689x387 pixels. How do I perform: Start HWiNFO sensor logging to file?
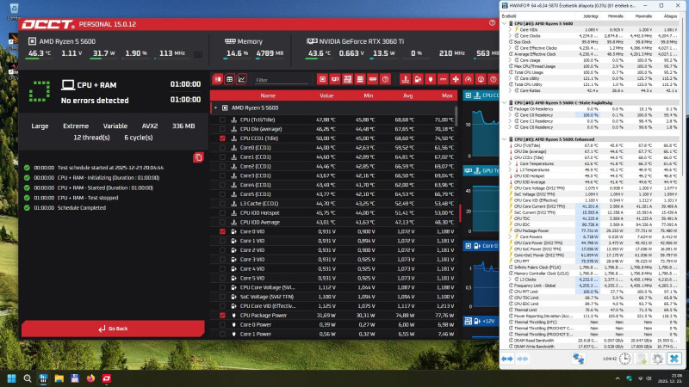coord(641,359)
